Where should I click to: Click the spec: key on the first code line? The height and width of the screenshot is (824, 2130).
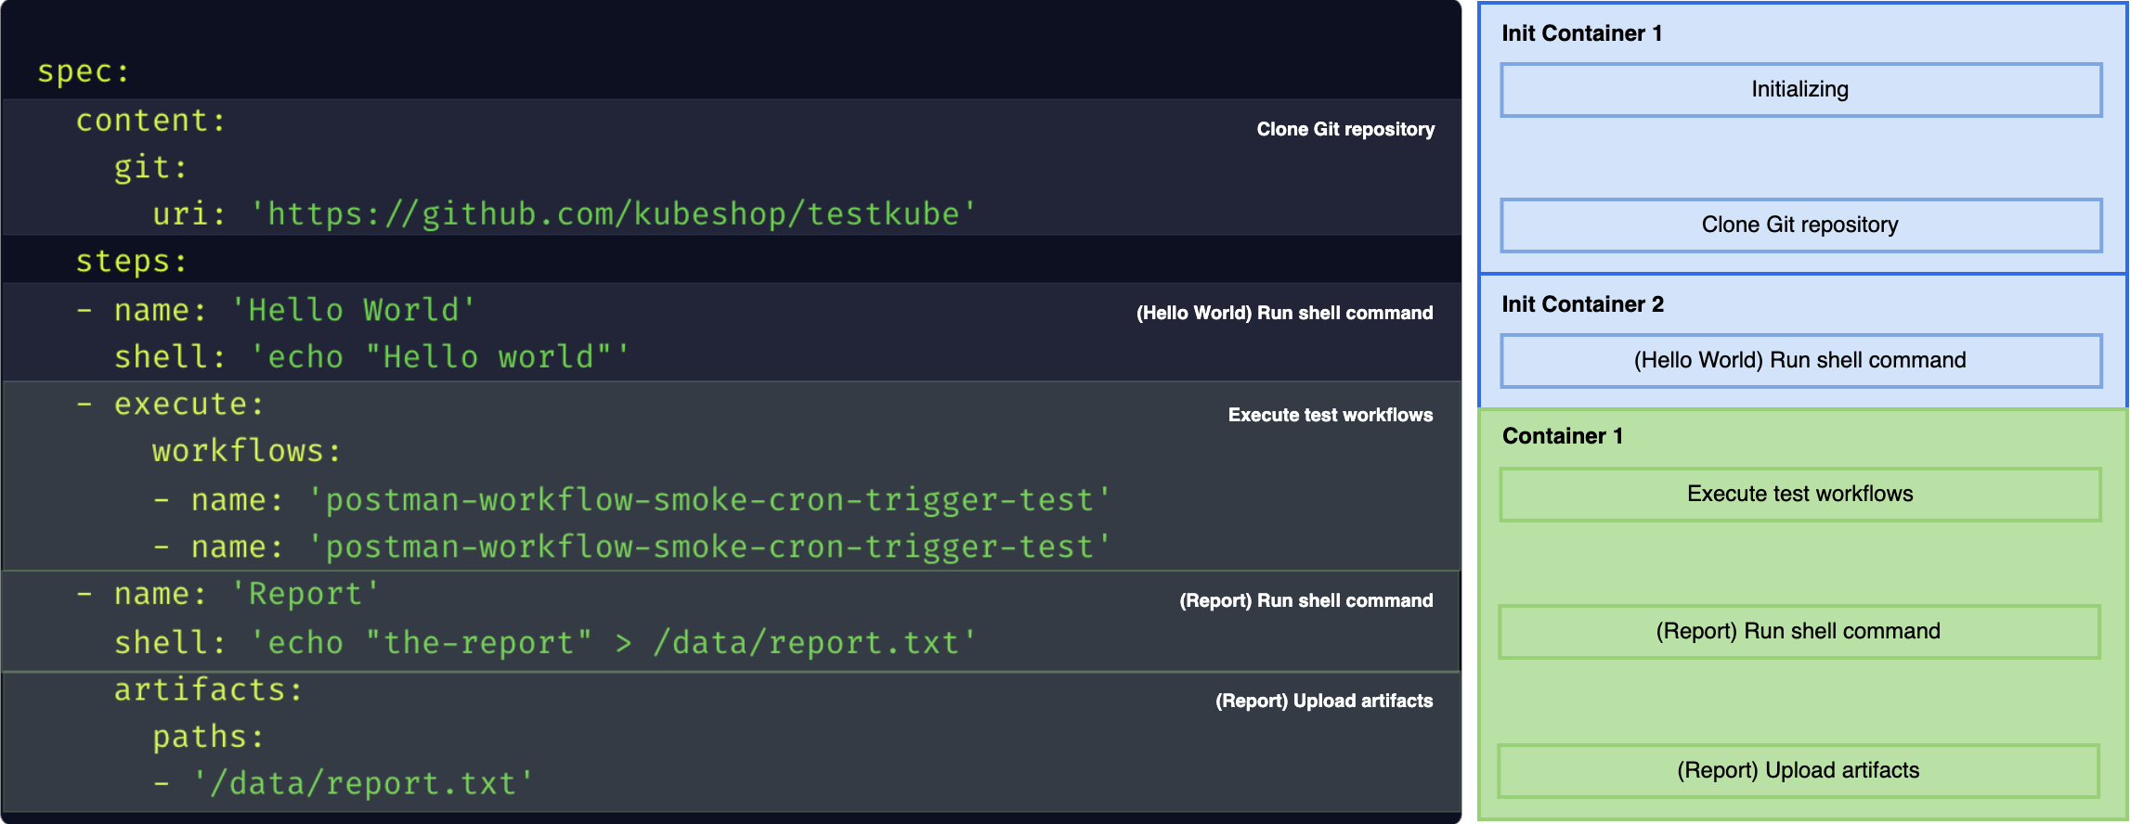click(x=84, y=72)
